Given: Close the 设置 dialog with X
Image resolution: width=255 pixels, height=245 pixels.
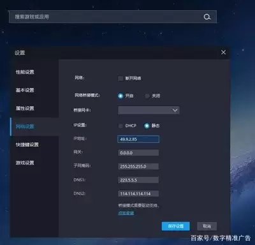Looking at the screenshot, I should (x=223, y=52).
